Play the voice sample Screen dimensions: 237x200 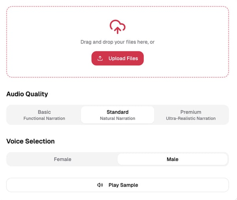click(x=117, y=185)
